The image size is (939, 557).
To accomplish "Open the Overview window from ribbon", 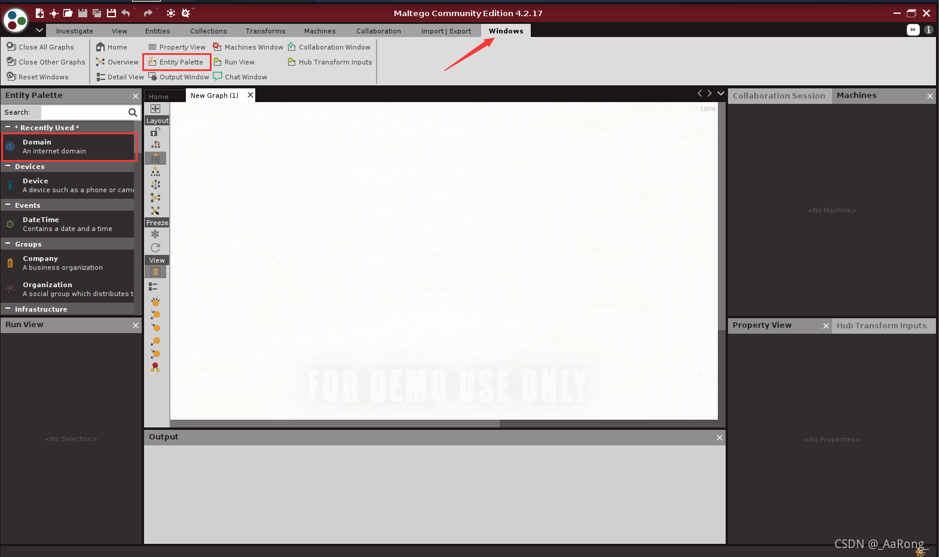I will pyautogui.click(x=117, y=62).
